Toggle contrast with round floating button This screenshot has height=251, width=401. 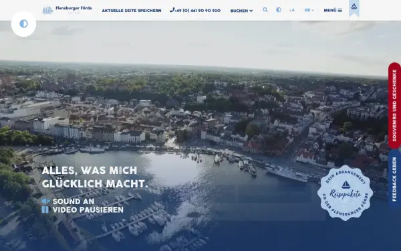(23, 24)
